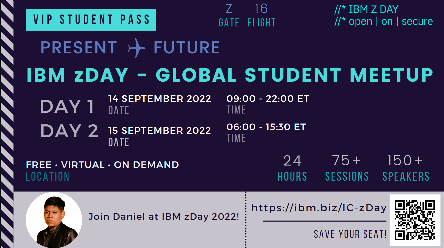Select the 14 SEPTEMBER 2022 date text
Viewport: 444px width, 248px height.
tap(160, 99)
